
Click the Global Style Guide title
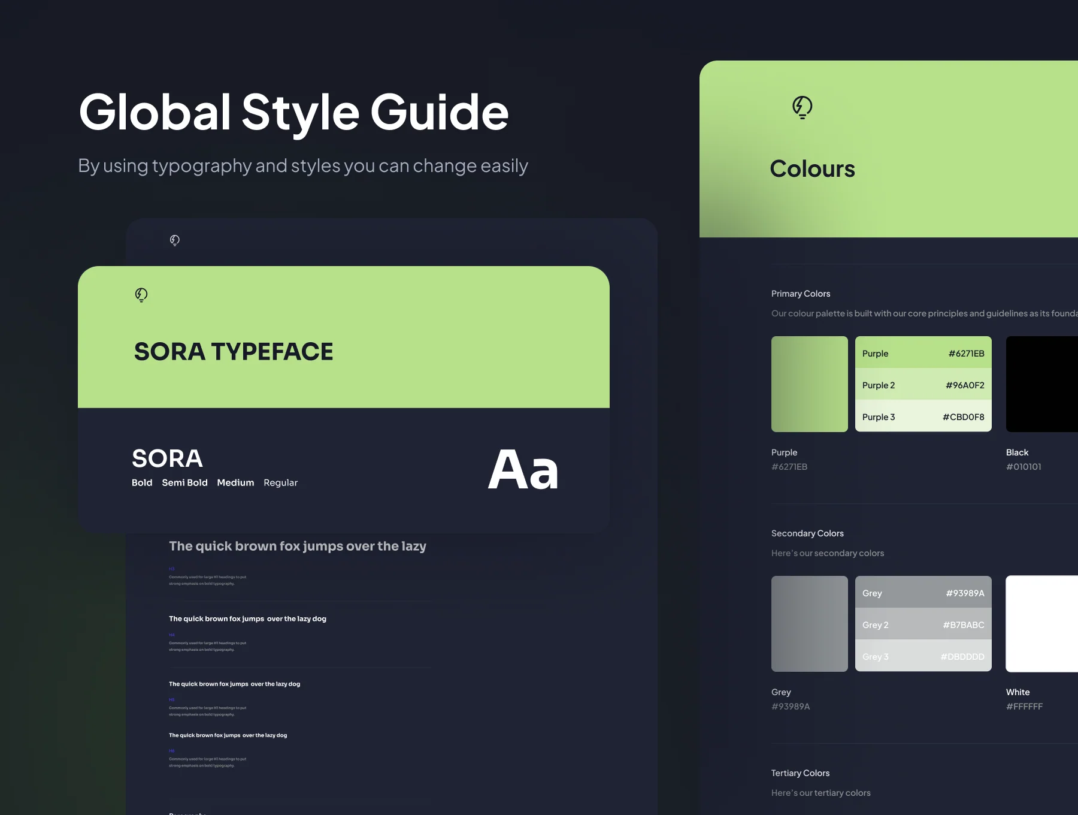point(293,113)
